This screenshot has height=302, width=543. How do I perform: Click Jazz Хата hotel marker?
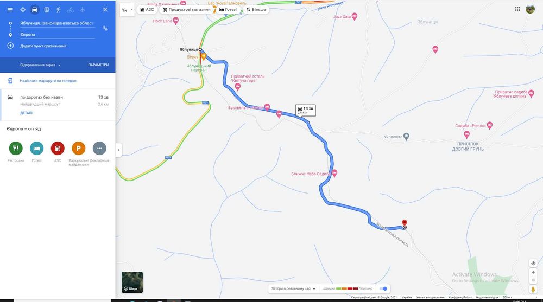[354, 17]
